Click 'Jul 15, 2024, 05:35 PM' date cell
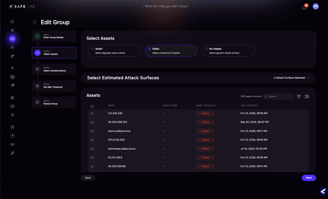 point(254,149)
